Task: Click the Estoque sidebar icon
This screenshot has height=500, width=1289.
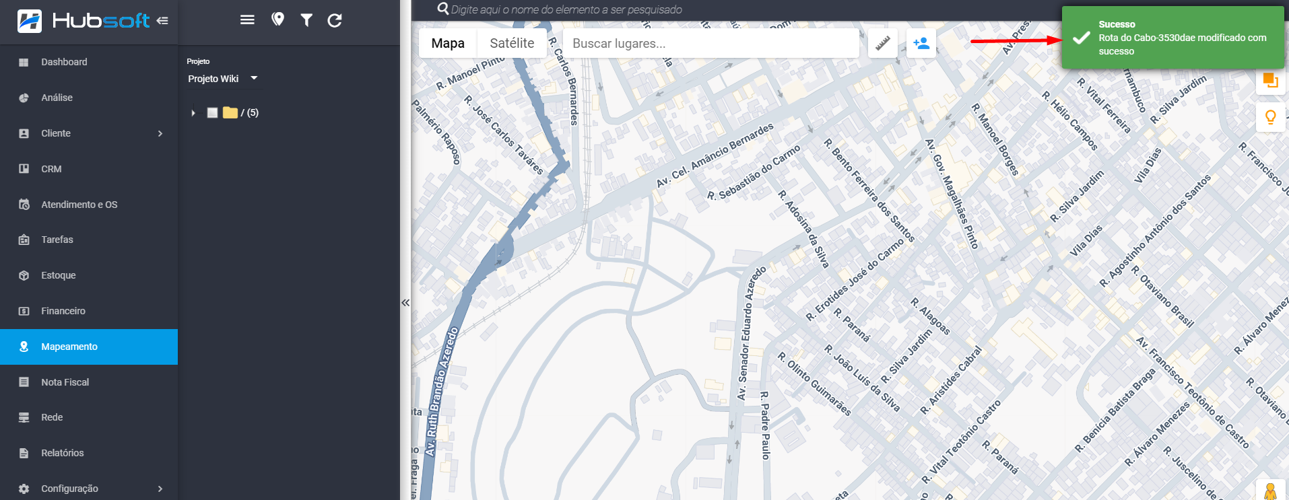Action: [x=24, y=275]
